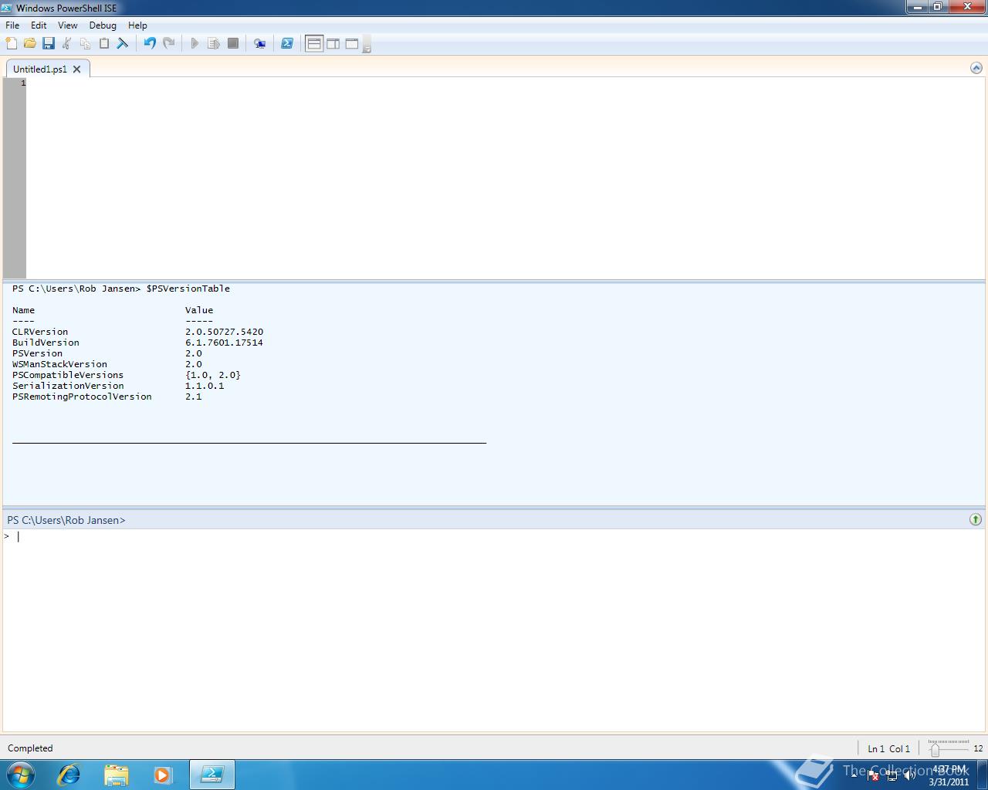Clear the output pane with the wiper icon
988x790 pixels.
point(123,44)
